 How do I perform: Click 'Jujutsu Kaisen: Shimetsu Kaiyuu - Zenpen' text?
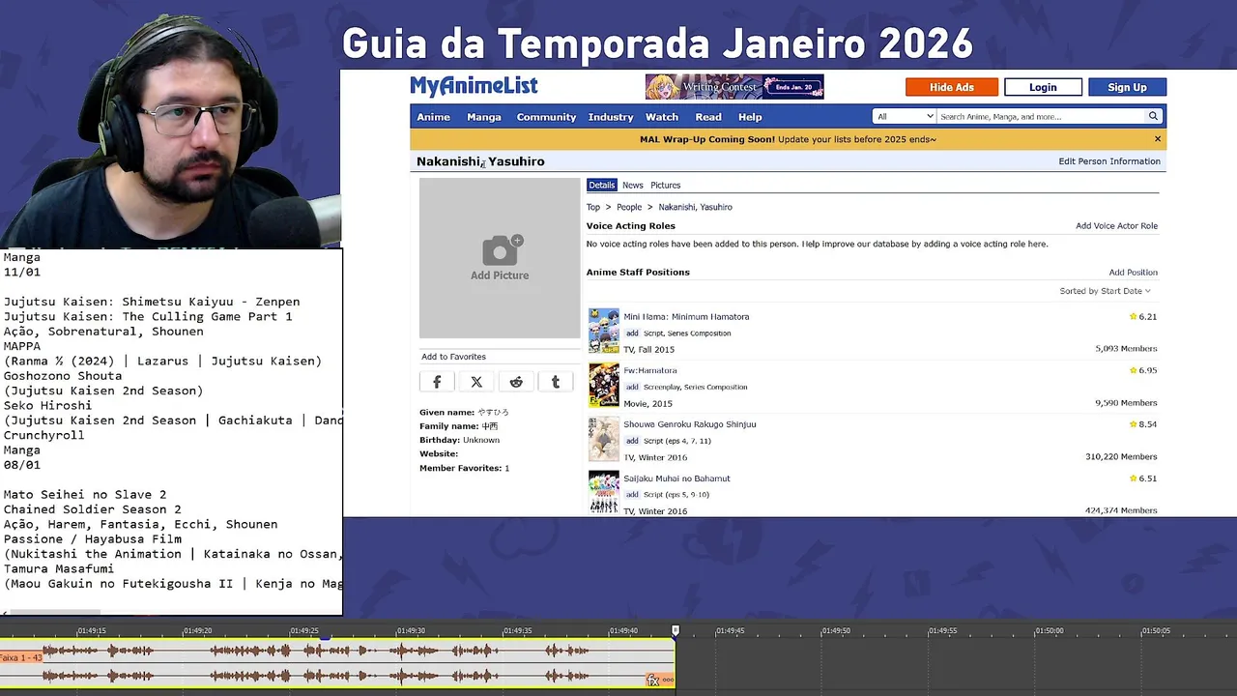[152, 302]
